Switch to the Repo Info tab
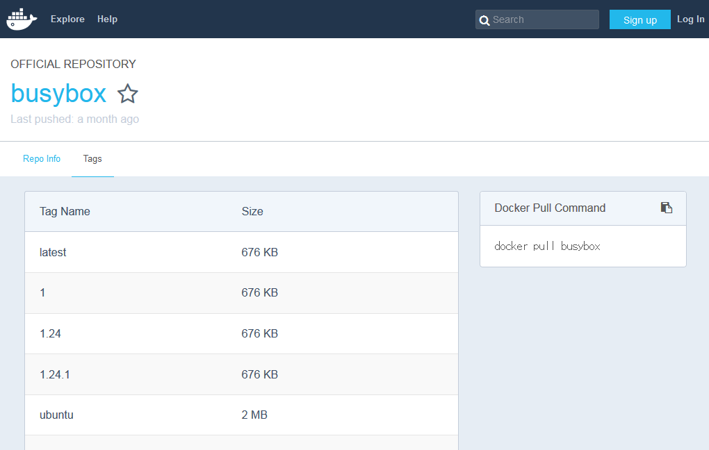 click(x=42, y=158)
